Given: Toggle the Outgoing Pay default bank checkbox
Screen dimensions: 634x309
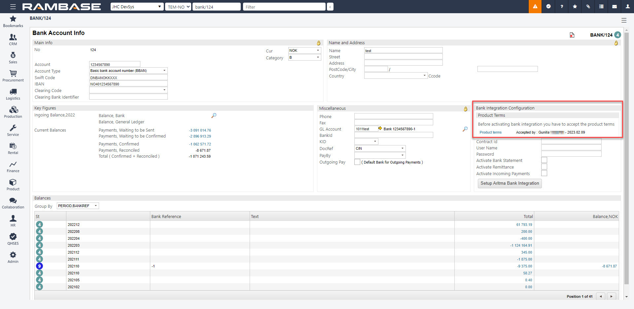Looking at the screenshot, I should tap(357, 162).
